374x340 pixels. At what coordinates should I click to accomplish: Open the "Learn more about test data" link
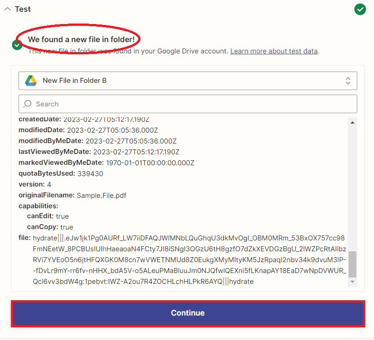274,51
